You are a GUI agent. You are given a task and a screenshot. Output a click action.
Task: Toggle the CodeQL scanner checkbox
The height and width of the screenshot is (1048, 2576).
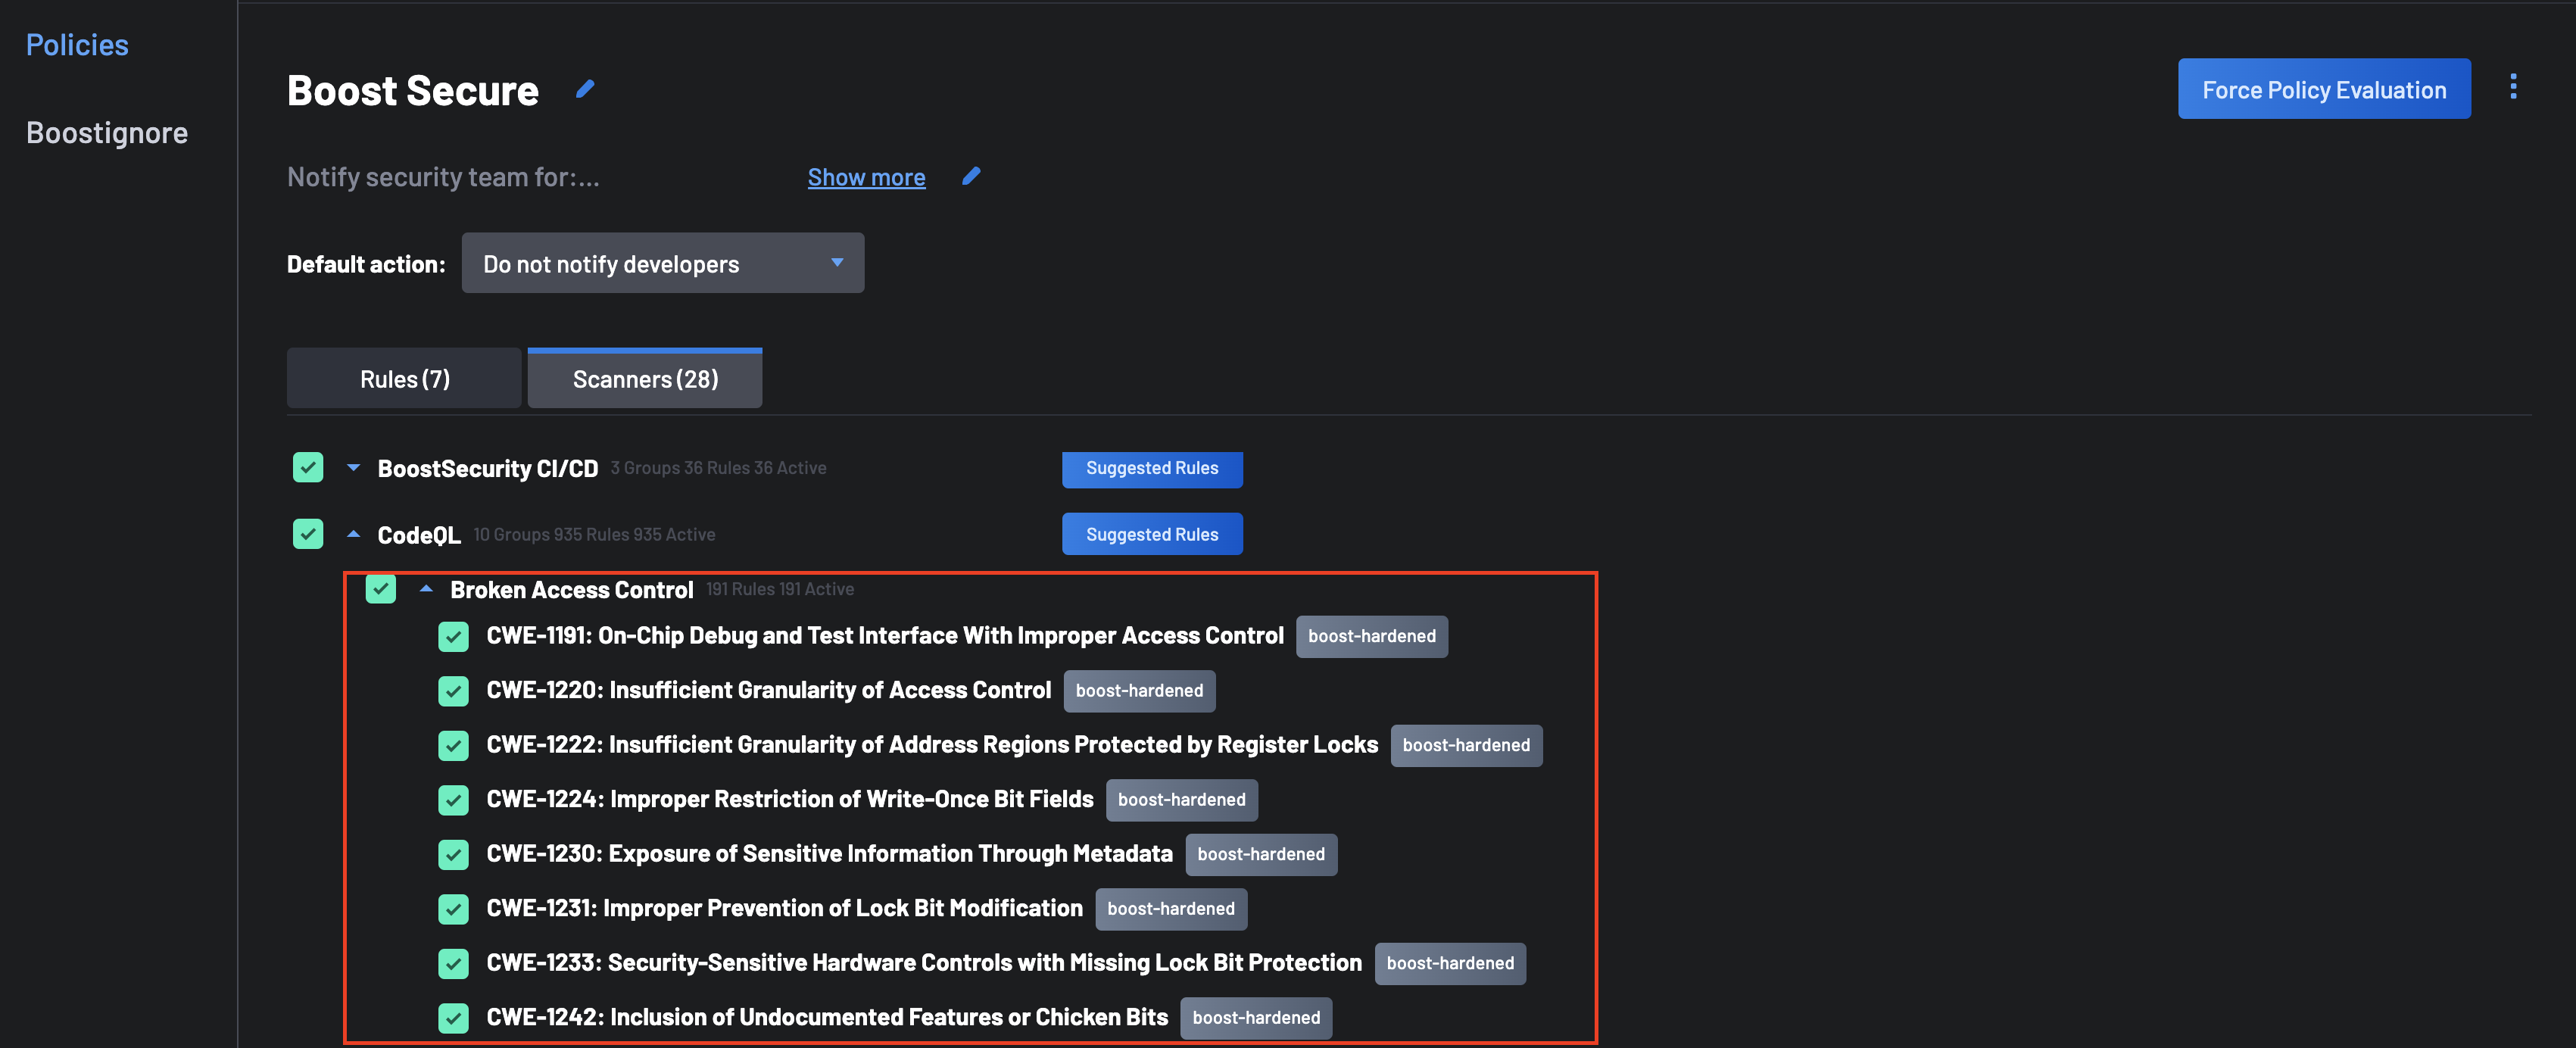coord(308,534)
